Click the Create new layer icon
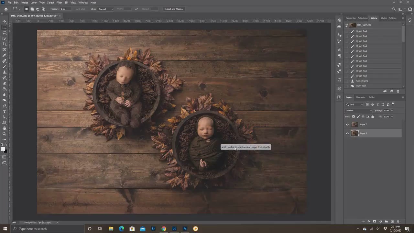The height and width of the screenshot is (233, 414). (393, 222)
